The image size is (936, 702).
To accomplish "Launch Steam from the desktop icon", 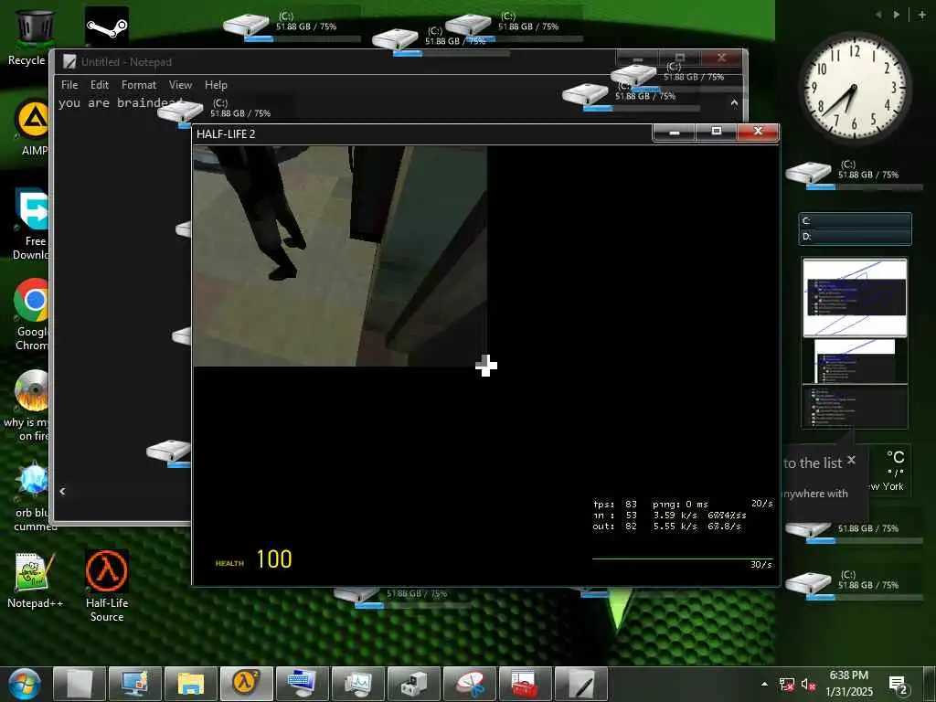I will tap(106, 27).
